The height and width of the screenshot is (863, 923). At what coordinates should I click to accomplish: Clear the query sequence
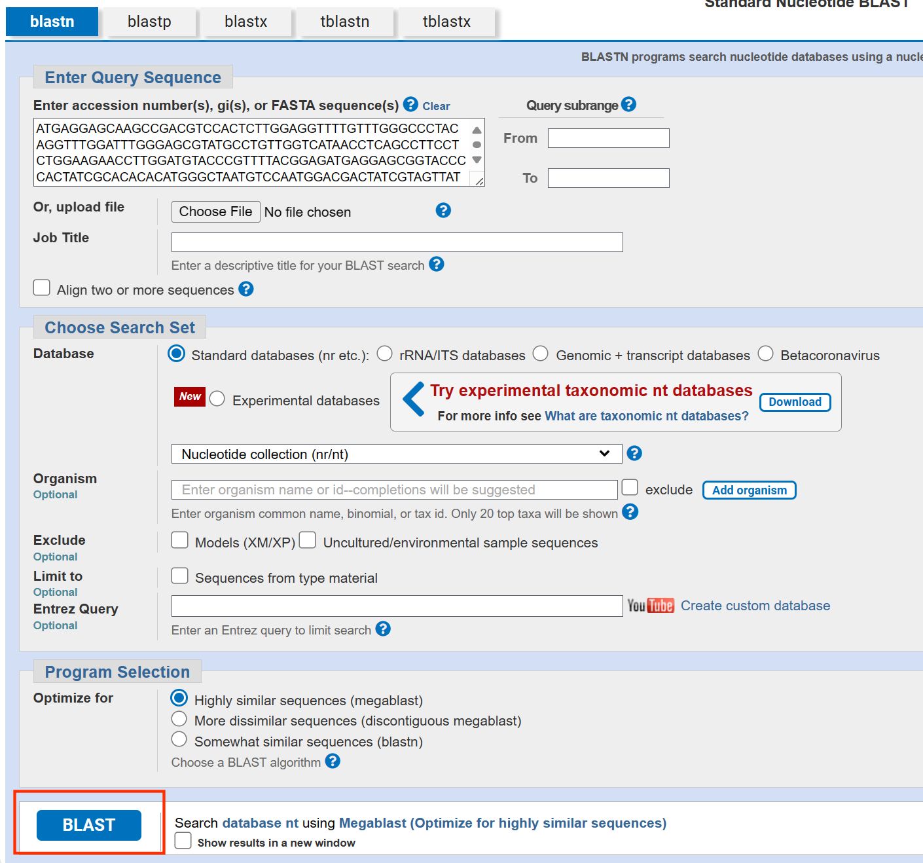(436, 106)
